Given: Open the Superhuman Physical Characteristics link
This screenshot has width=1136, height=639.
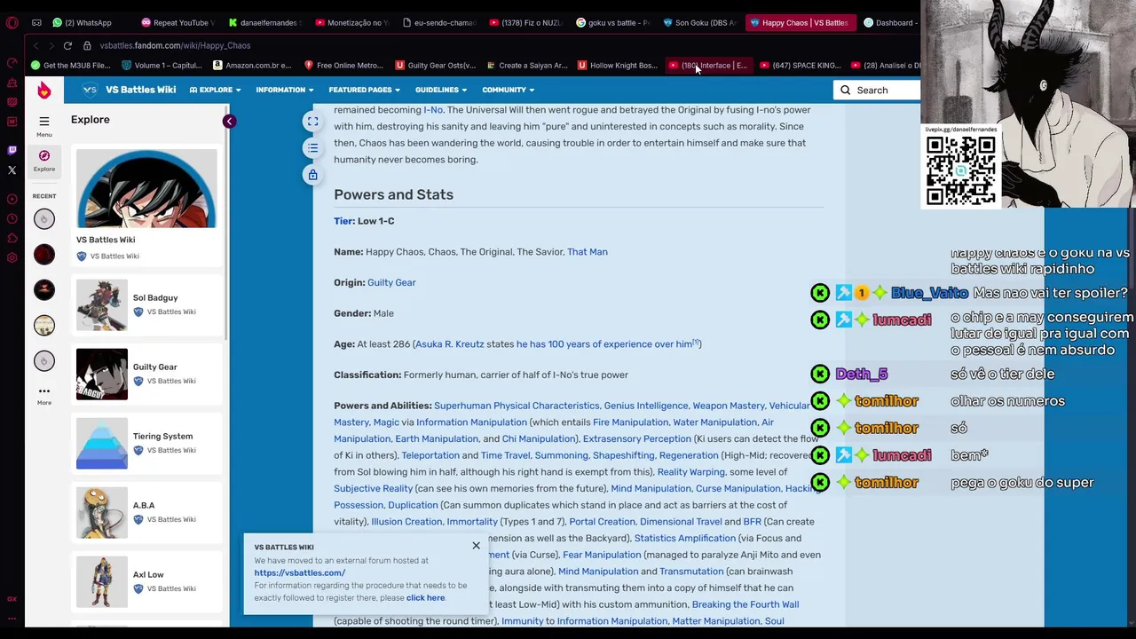Looking at the screenshot, I should [517, 406].
